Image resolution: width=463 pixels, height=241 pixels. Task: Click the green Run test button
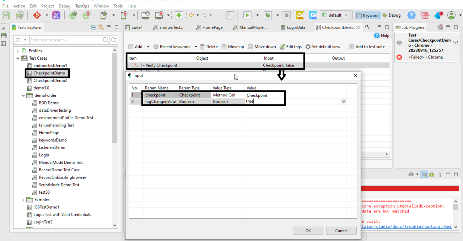click(x=247, y=15)
